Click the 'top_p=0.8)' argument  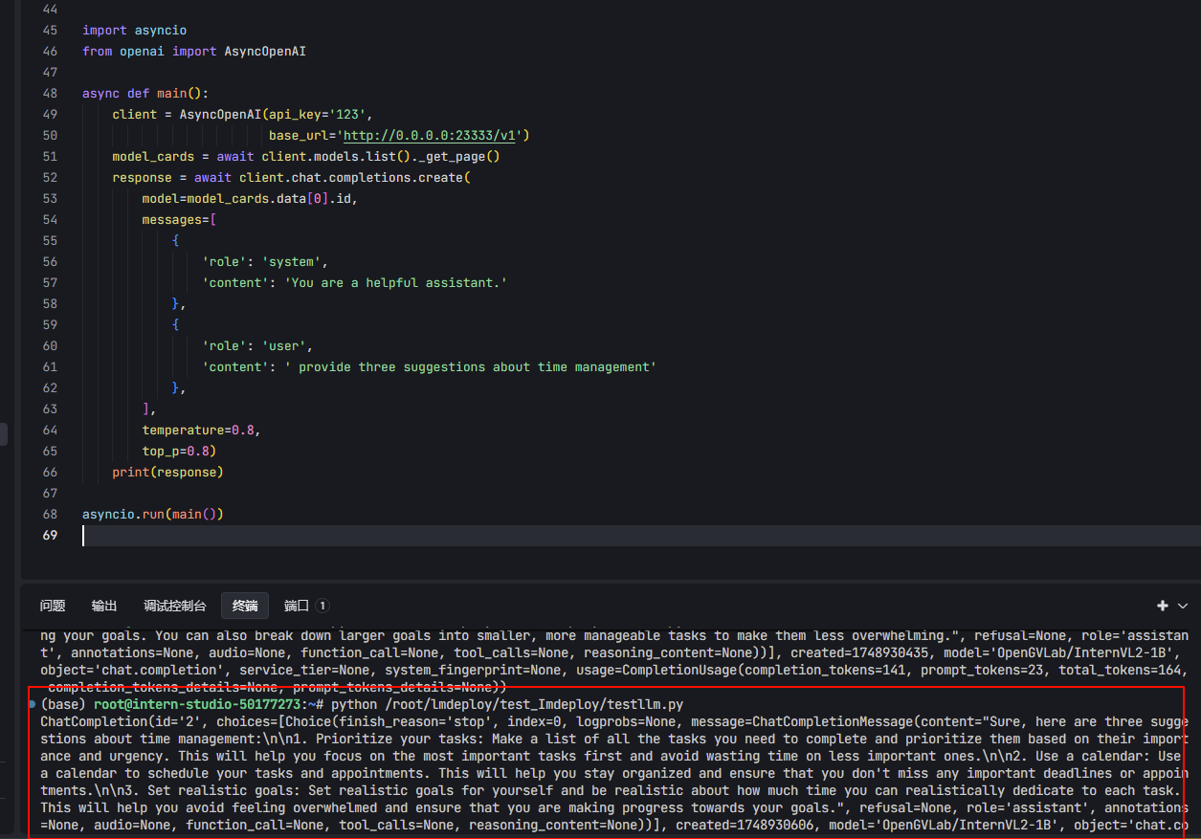(179, 452)
